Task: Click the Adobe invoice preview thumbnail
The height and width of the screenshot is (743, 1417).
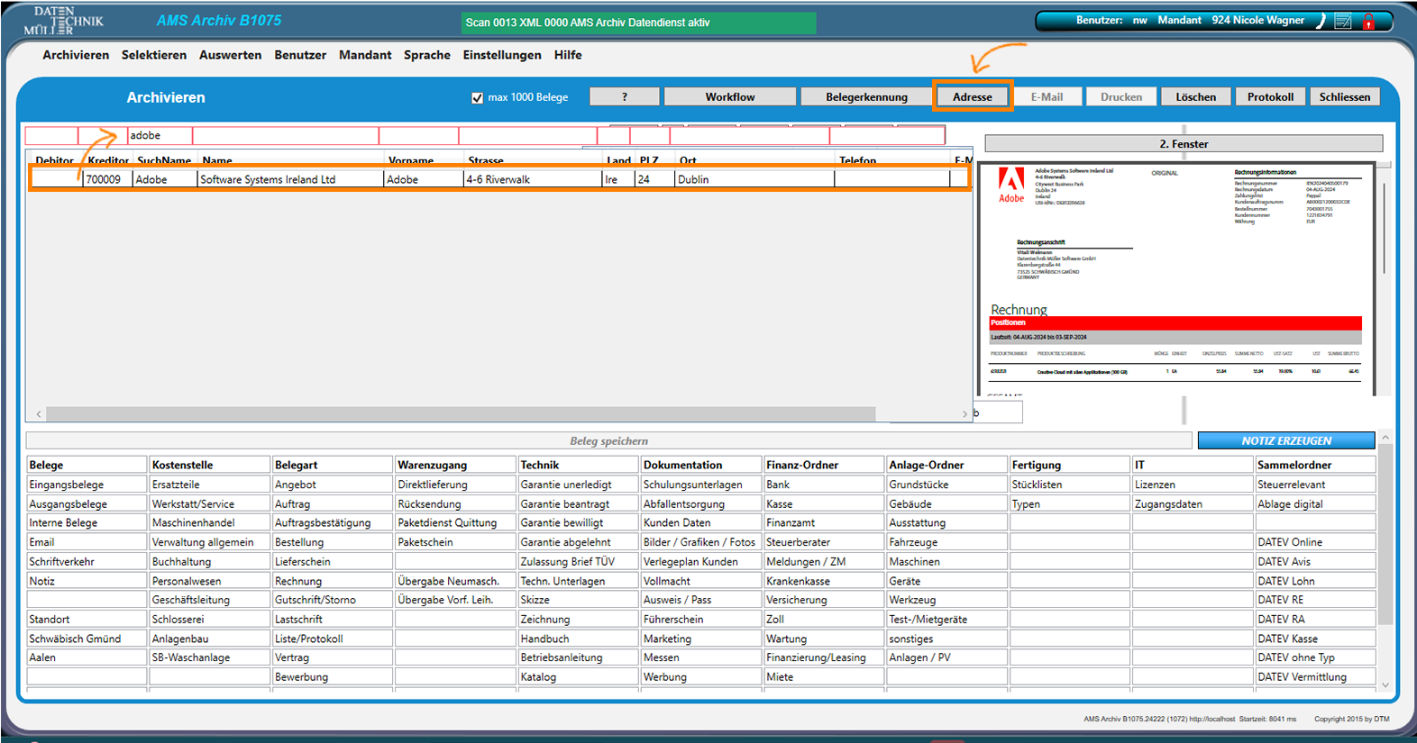Action: pyautogui.click(x=1175, y=279)
